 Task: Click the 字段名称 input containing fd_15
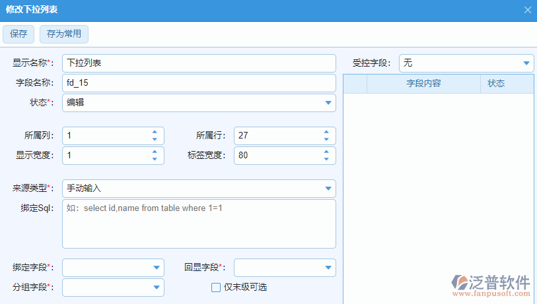(x=198, y=83)
